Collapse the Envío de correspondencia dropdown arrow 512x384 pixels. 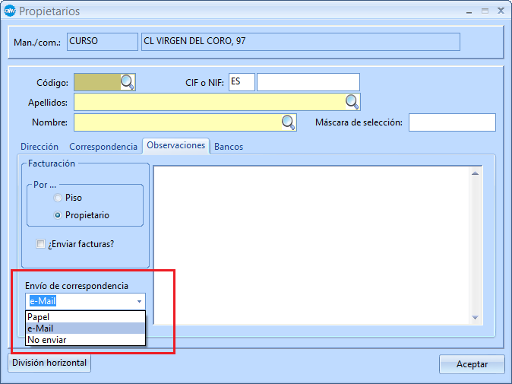tap(138, 301)
